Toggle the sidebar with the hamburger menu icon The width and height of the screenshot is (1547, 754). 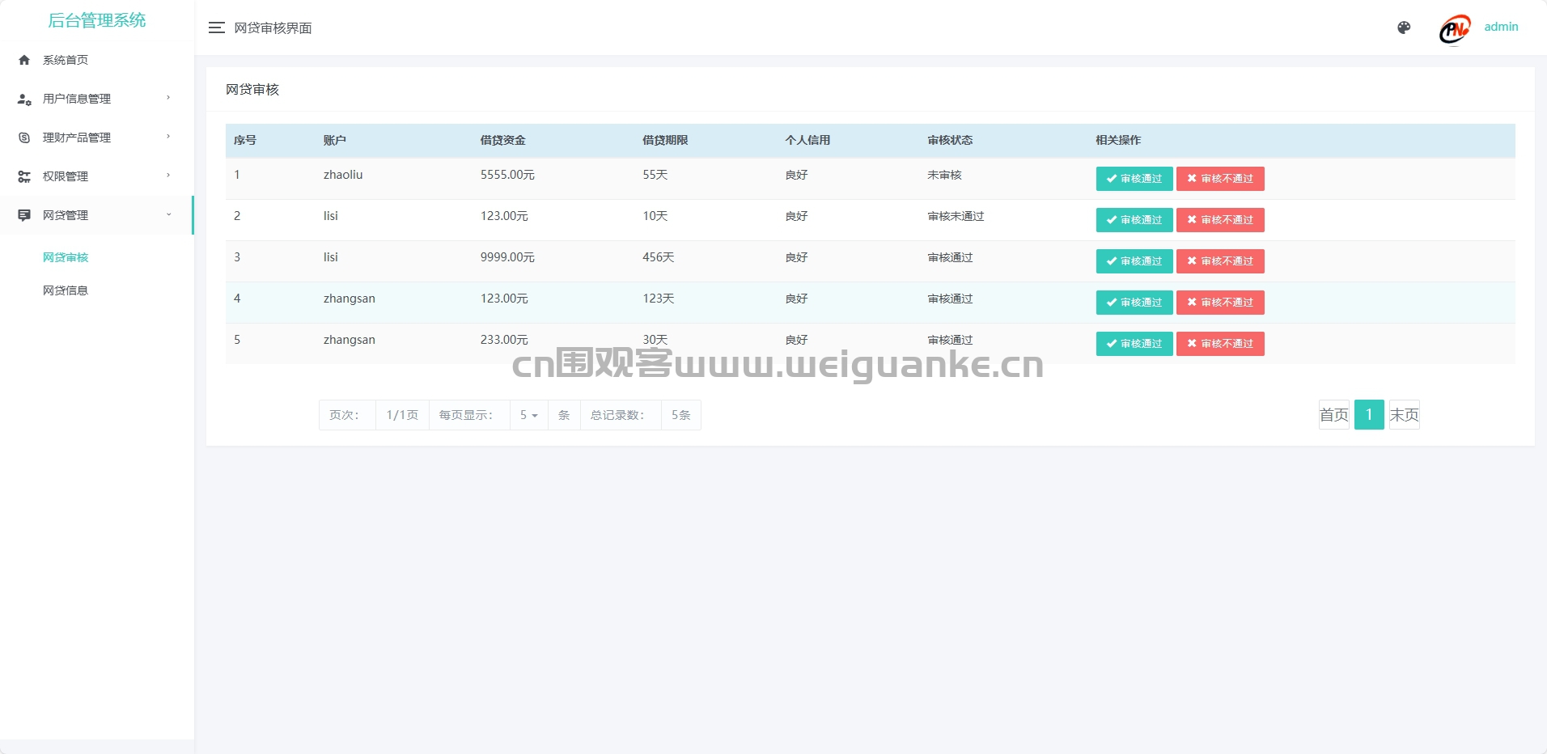[216, 28]
